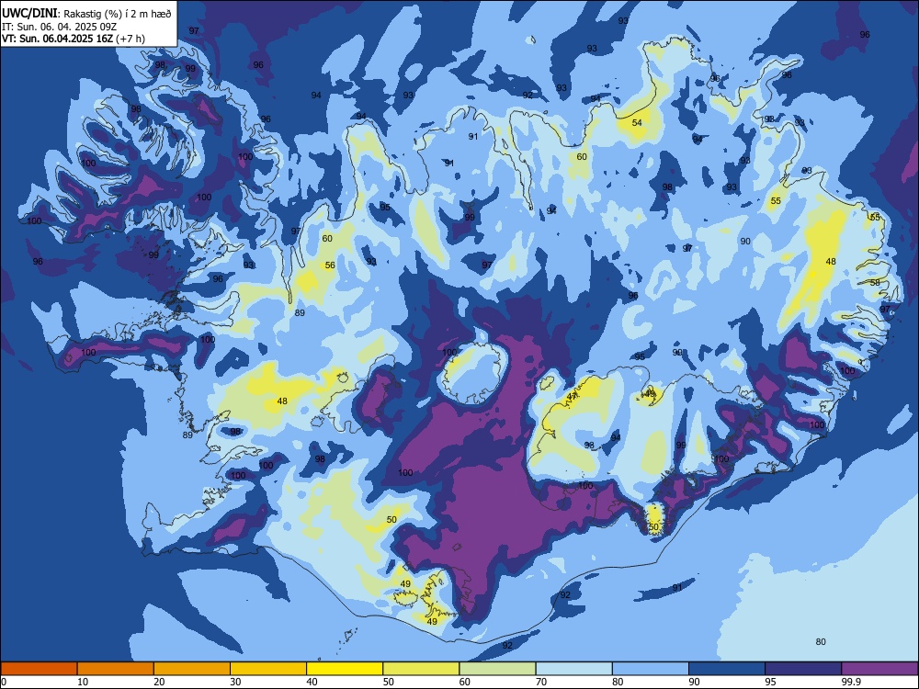
Task: Click the 0–10 dark orange legend swatch
Action: coord(39,669)
